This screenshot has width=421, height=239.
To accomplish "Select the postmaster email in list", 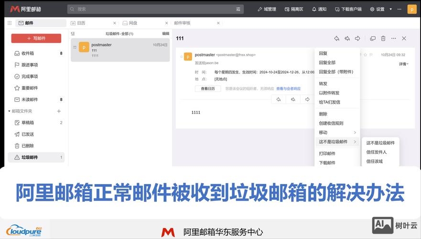I will click(x=120, y=50).
